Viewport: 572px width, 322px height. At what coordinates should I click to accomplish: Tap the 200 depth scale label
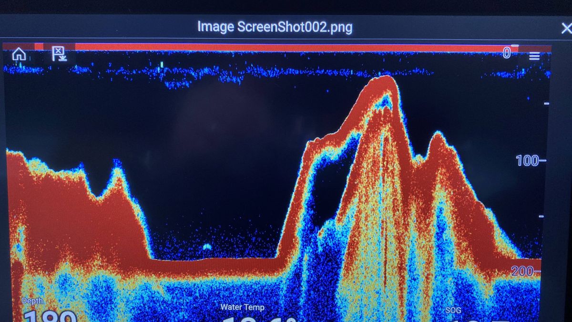(x=523, y=271)
